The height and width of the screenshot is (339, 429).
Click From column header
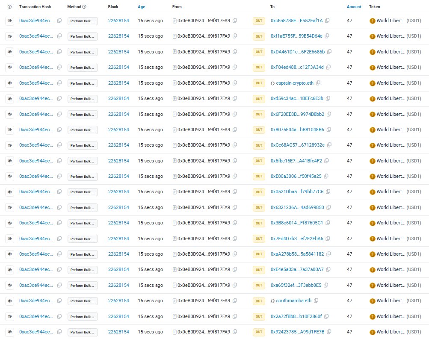point(177,6)
